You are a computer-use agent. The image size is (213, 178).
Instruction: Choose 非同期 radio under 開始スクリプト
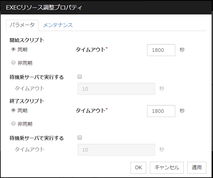tap(13, 63)
